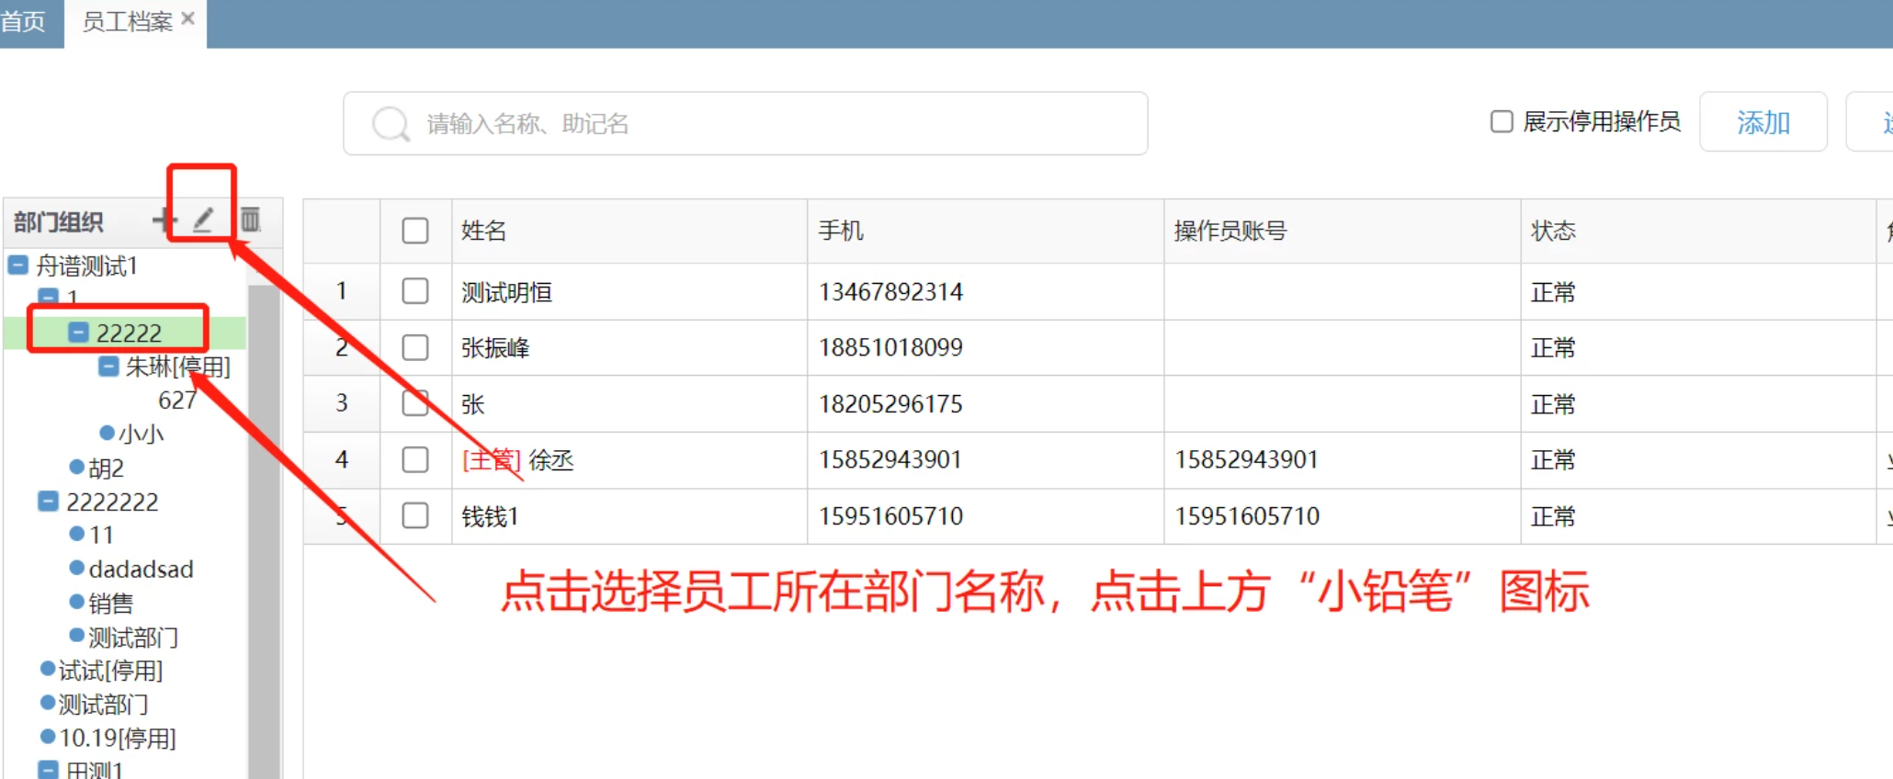Tick the checkbox for 钱钱1
1893x779 pixels.
415,515
